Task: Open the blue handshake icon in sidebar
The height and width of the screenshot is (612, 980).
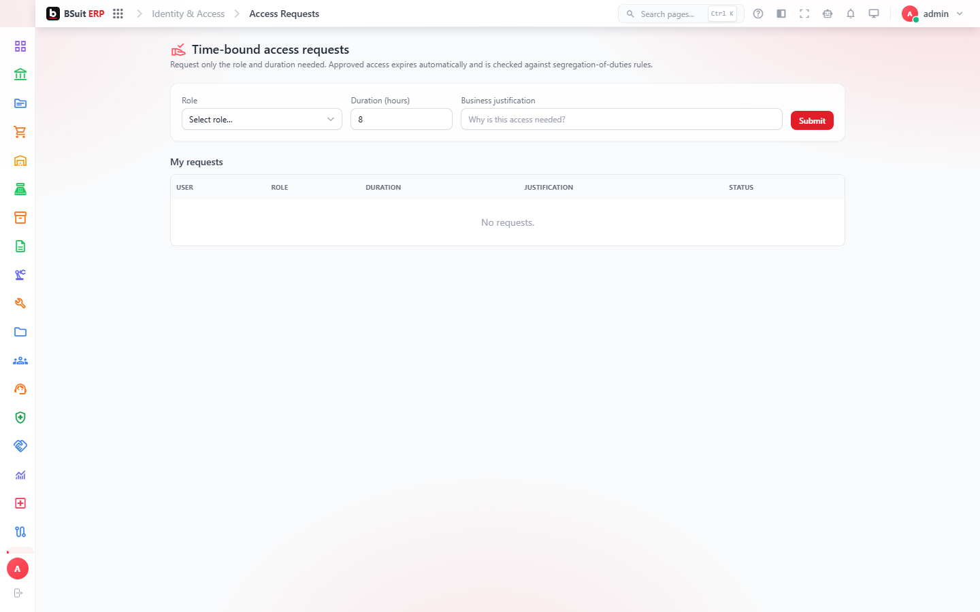Action: click(x=20, y=446)
